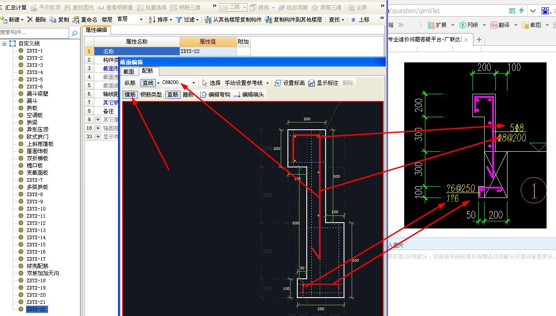Click the search component input field
The image size is (556, 316).
click(x=35, y=33)
